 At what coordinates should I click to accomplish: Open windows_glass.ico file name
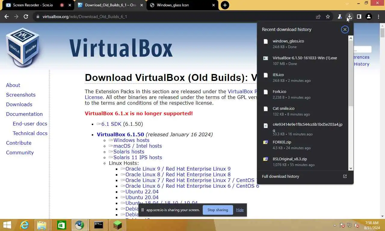point(288,41)
